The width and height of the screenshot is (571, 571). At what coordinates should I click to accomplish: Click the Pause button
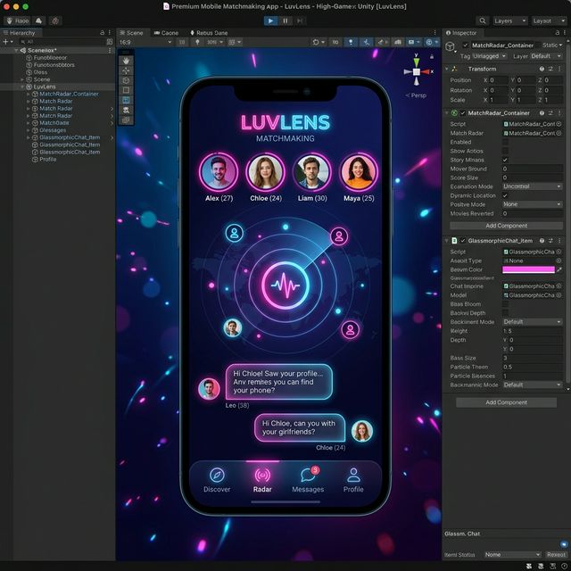285,21
